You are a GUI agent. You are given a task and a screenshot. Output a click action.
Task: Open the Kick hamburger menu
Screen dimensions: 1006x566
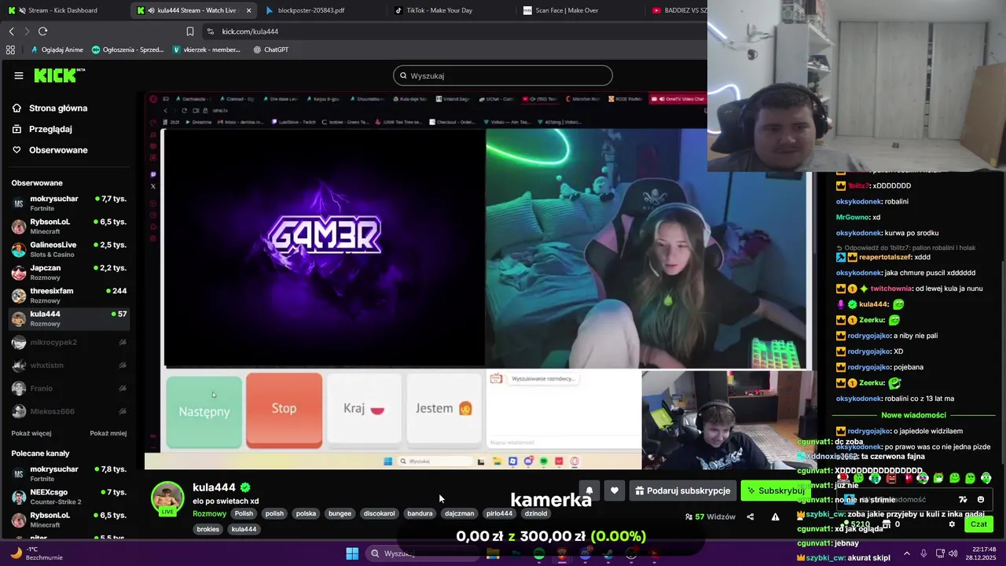pos(18,75)
